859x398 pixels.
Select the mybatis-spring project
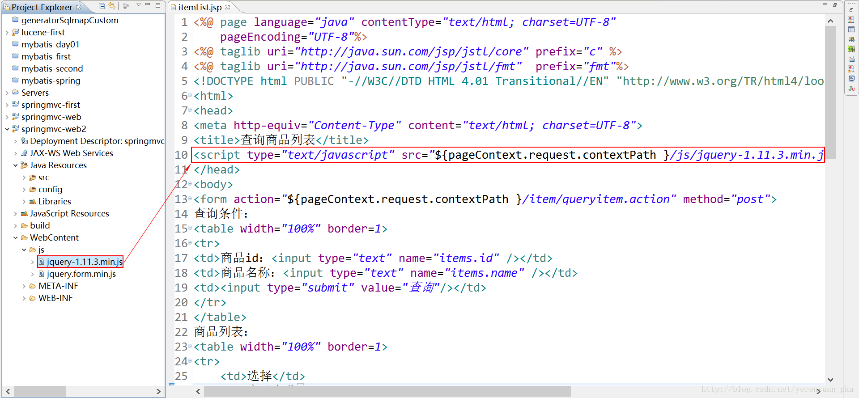point(51,80)
